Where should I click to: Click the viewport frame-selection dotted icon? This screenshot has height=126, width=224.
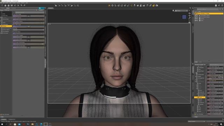pos(190,20)
